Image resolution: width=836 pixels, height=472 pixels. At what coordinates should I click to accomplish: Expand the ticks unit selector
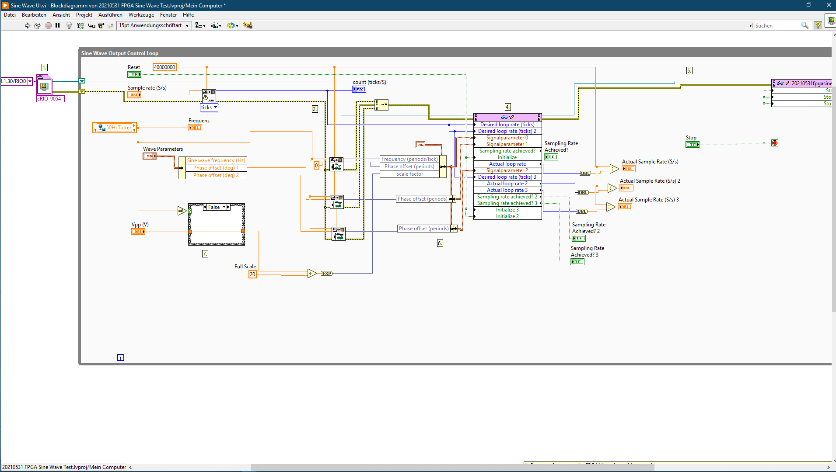click(215, 108)
